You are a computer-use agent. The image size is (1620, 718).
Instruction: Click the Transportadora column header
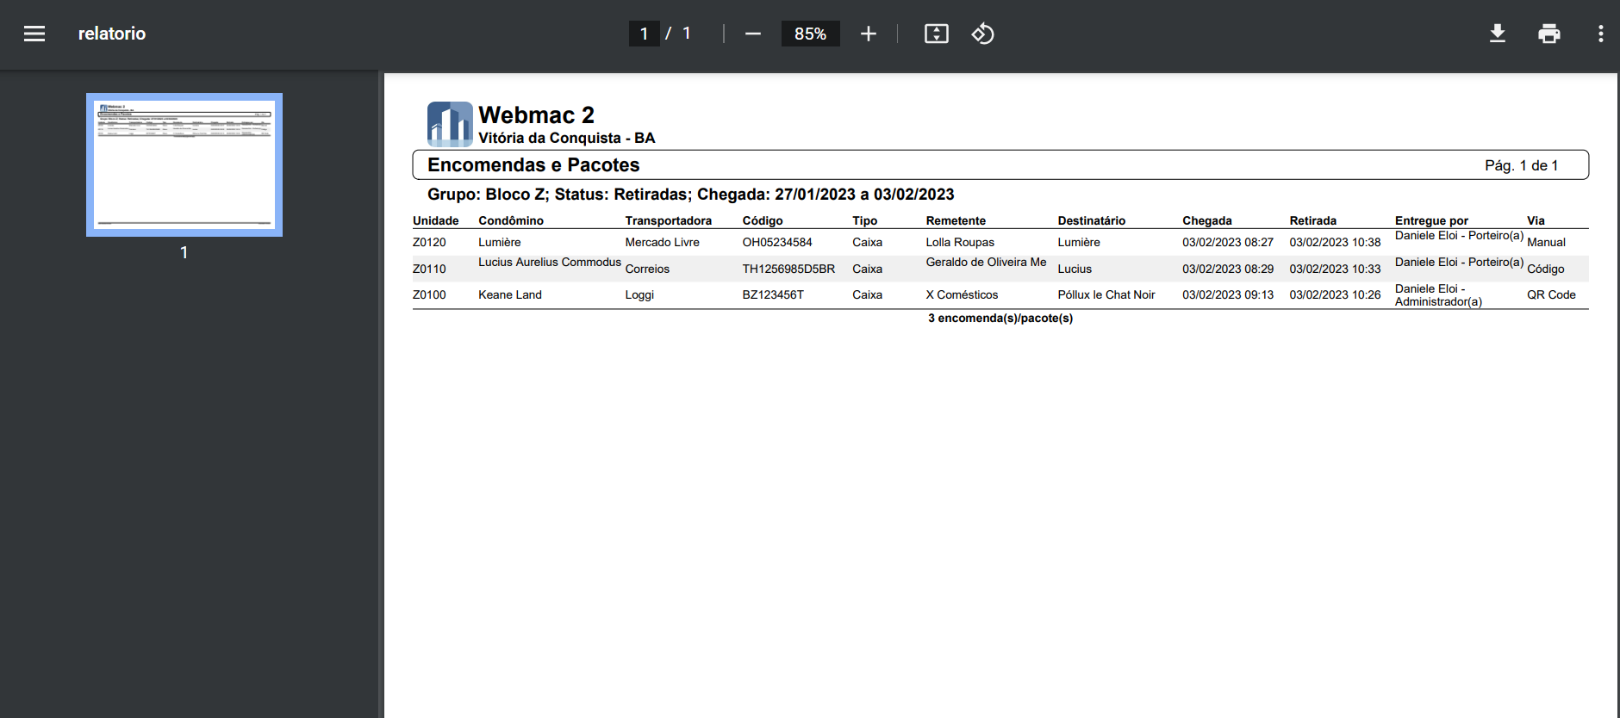pos(668,220)
